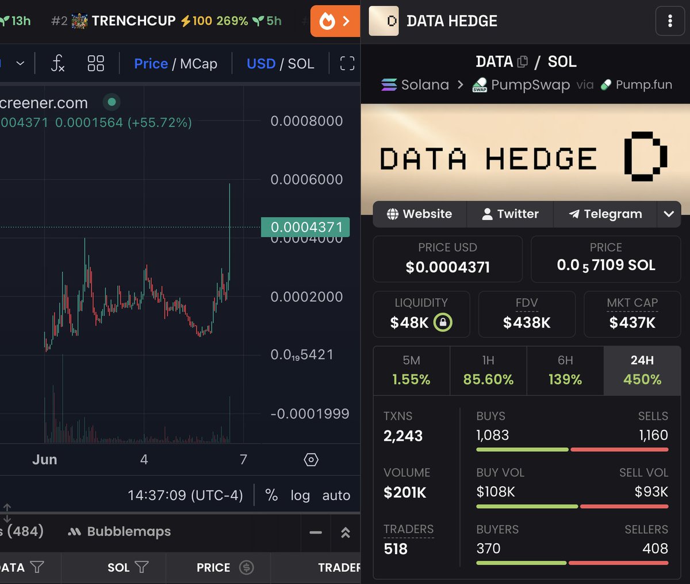Click the TRADERS label
Image resolution: width=690 pixels, height=584 pixels.
(409, 529)
